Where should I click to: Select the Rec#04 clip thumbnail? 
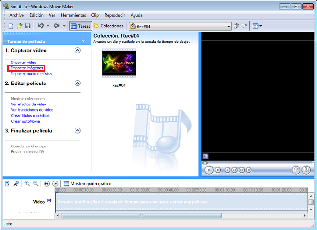[x=119, y=63]
